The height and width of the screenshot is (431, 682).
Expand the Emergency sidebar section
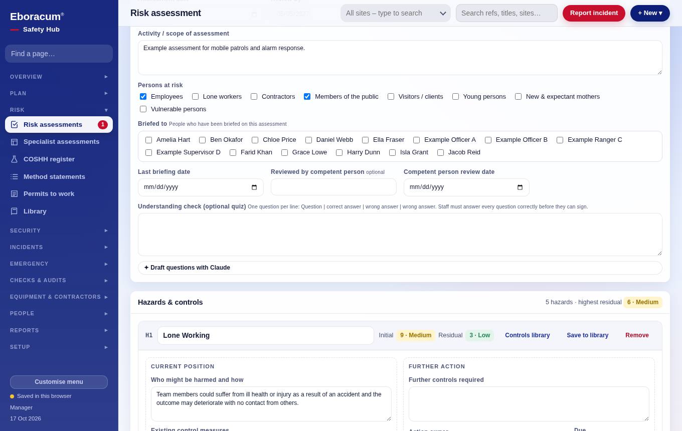coord(59,264)
